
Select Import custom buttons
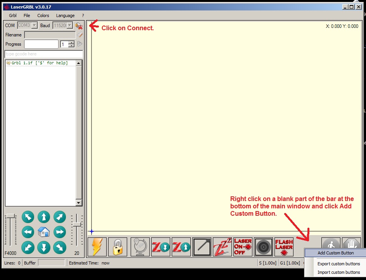[x=339, y=272]
